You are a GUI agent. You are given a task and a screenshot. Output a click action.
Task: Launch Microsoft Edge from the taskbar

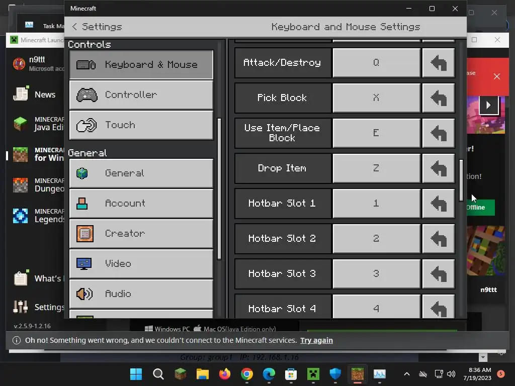(269, 374)
